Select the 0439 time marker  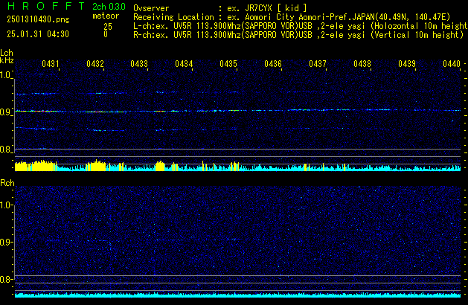(407, 64)
